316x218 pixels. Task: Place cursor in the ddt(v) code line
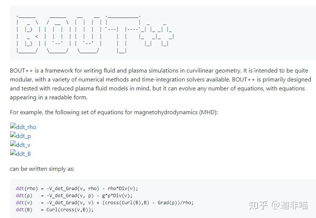tap(105, 202)
